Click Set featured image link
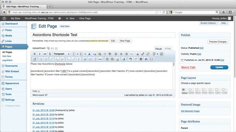Screen dimensions: 236x132 point(190,111)
